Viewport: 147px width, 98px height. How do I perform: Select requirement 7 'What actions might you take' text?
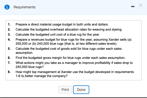pyautogui.click(x=36, y=63)
